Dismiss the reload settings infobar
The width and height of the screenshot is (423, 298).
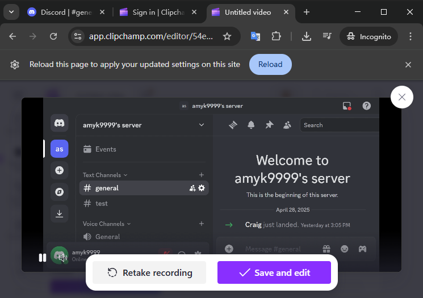[408, 65]
